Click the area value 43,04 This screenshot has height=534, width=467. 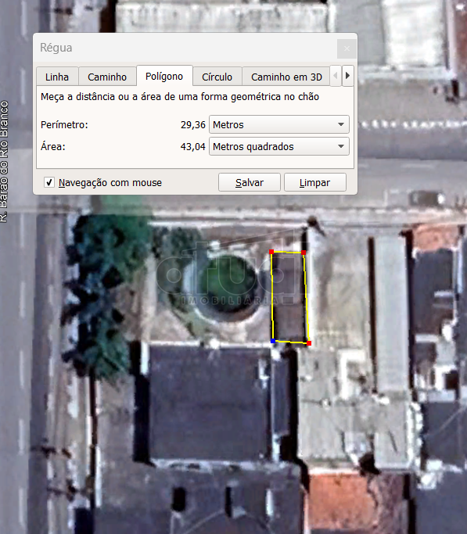(192, 147)
